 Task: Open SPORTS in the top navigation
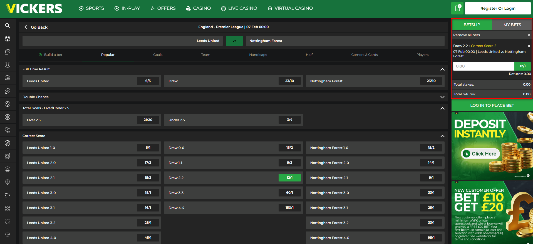point(91,8)
